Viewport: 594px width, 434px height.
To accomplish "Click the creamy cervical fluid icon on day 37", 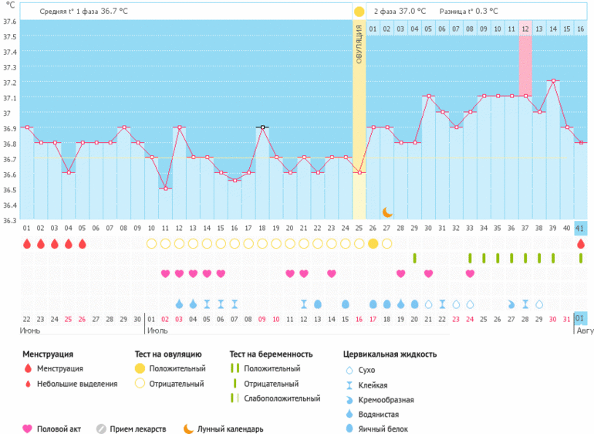I will [512, 303].
